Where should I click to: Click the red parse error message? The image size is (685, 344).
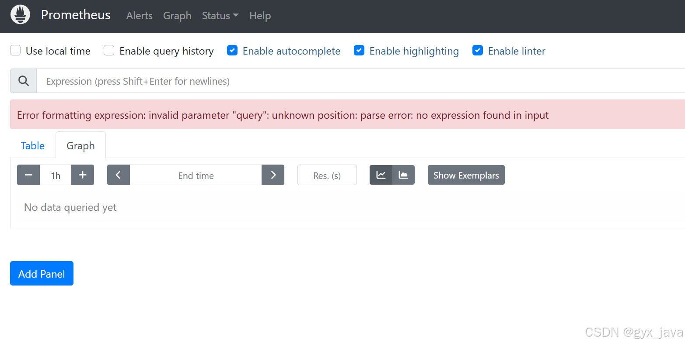pyautogui.click(x=283, y=115)
